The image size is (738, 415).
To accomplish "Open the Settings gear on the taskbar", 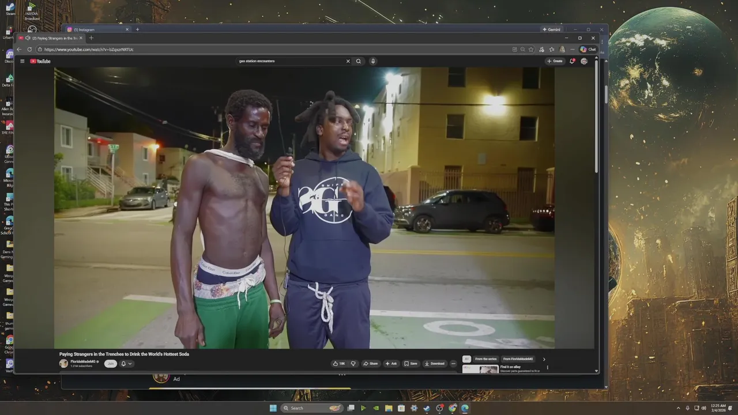I will 414,408.
